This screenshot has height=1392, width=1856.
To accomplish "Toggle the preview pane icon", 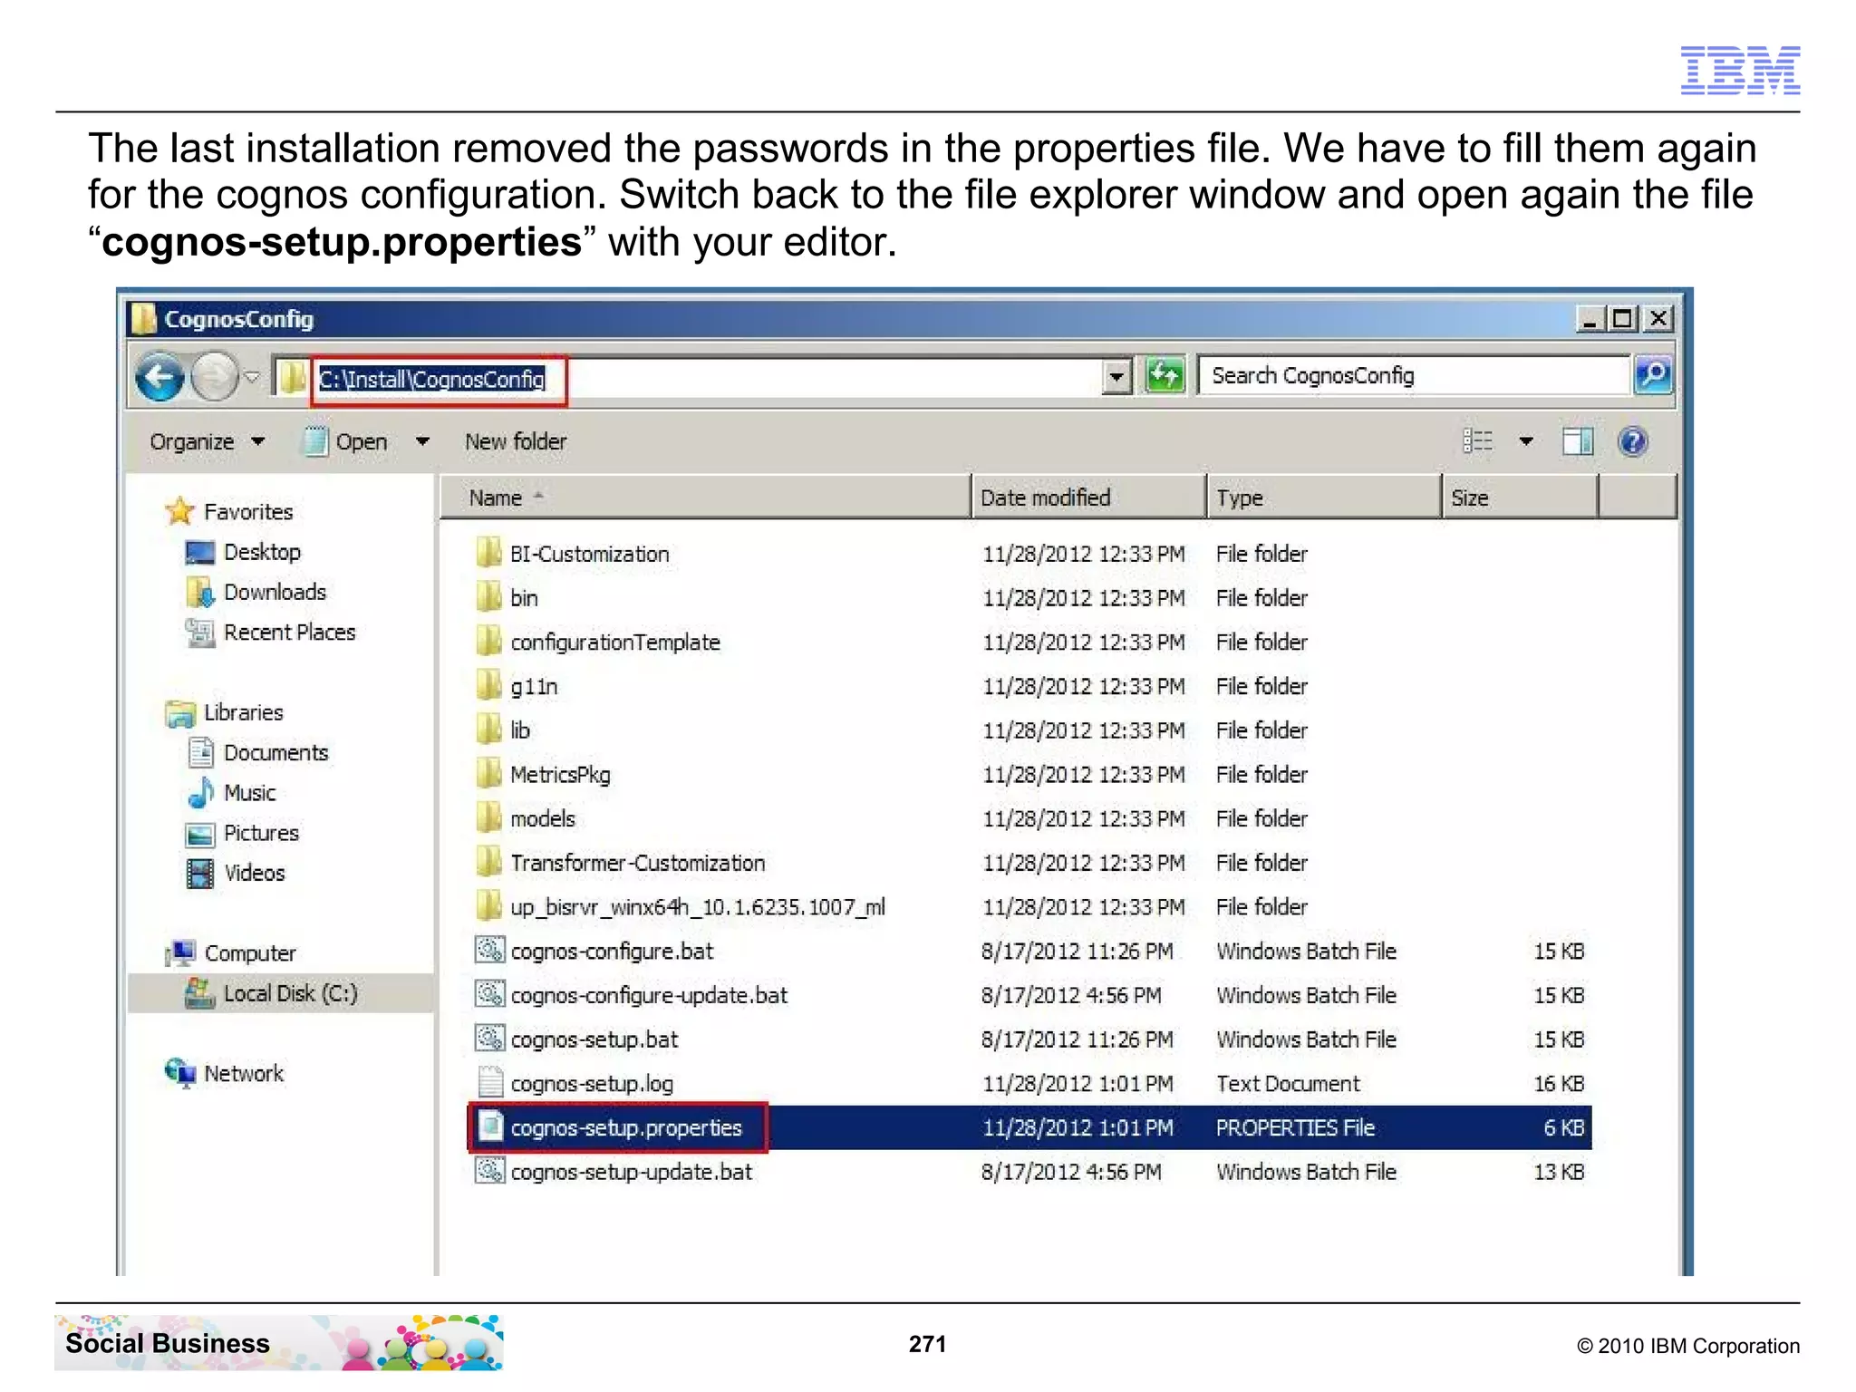I will pyautogui.click(x=1578, y=442).
